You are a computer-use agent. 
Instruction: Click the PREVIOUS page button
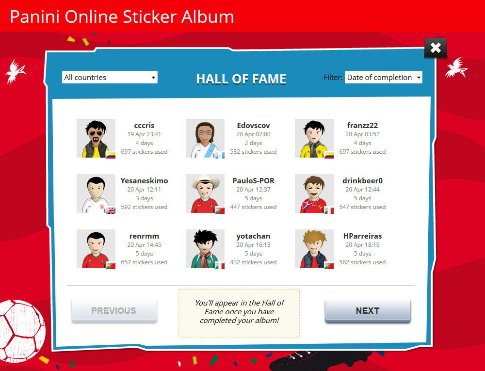pyautogui.click(x=114, y=310)
